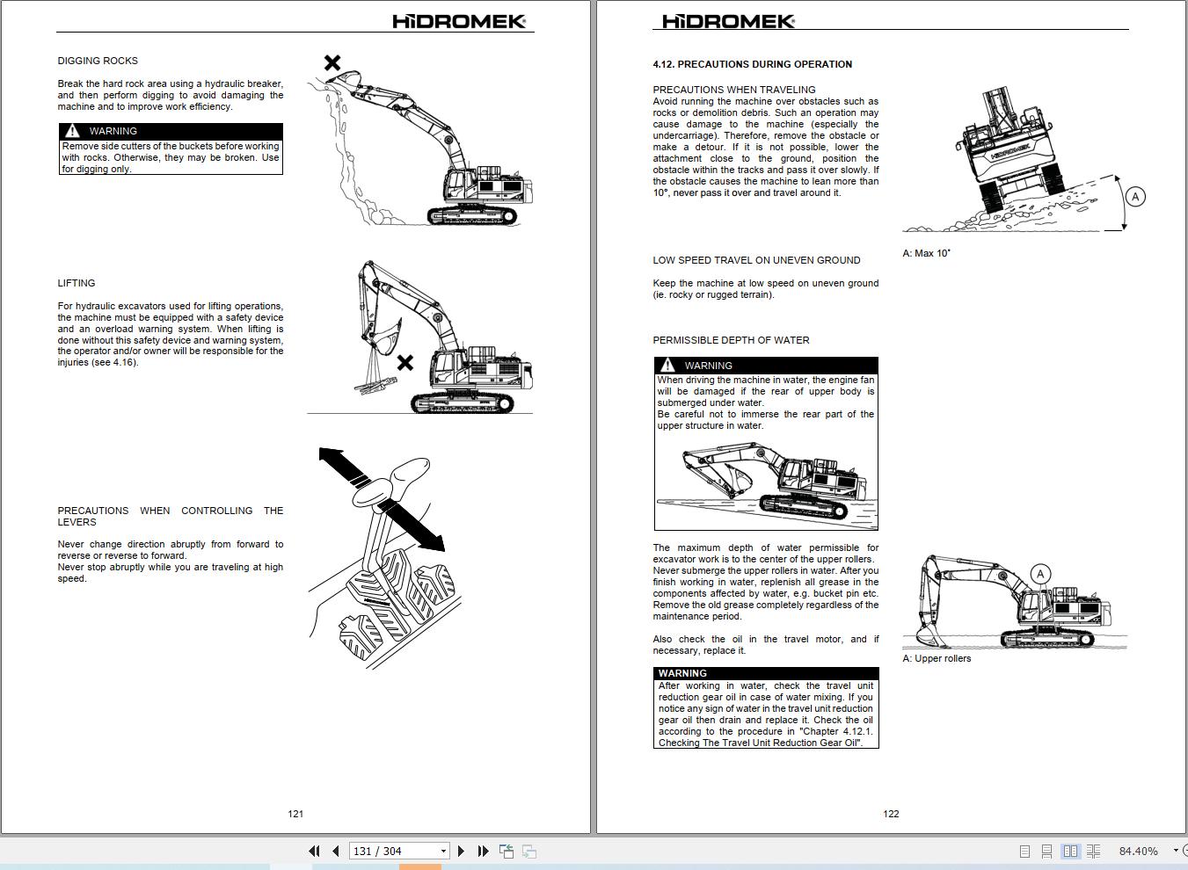
Task: Go to the next page
Action: [x=461, y=851]
